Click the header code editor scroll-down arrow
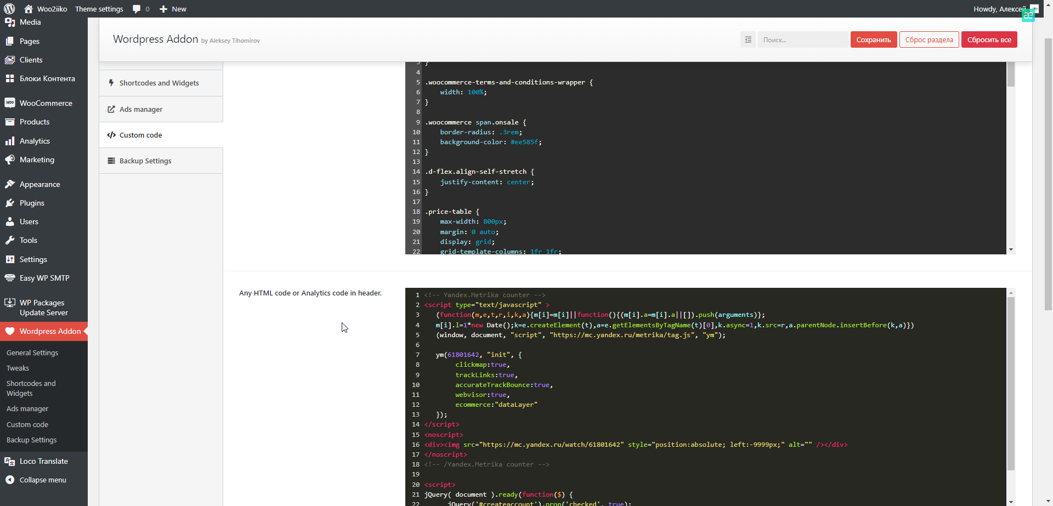The height and width of the screenshot is (506, 1053). 1011,502
